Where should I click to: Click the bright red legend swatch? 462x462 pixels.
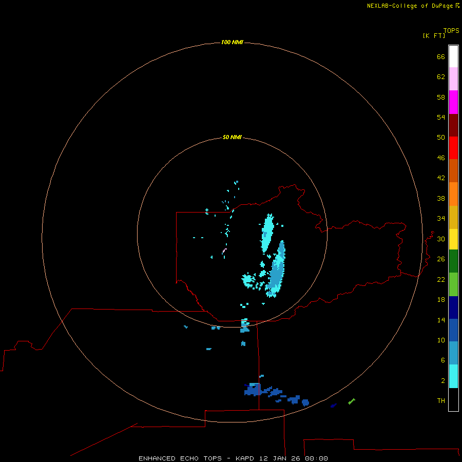point(453,148)
